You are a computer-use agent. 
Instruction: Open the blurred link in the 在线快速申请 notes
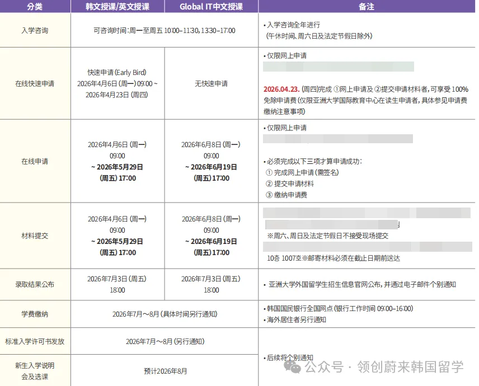(x=338, y=67)
